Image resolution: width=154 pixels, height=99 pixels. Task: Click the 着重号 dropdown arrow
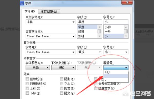(x=126, y=68)
